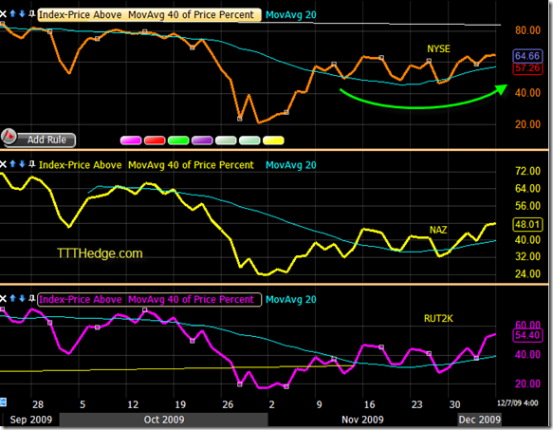553x430 pixels.
Task: Move NYSE panel up with up arrow
Action: point(13,14)
